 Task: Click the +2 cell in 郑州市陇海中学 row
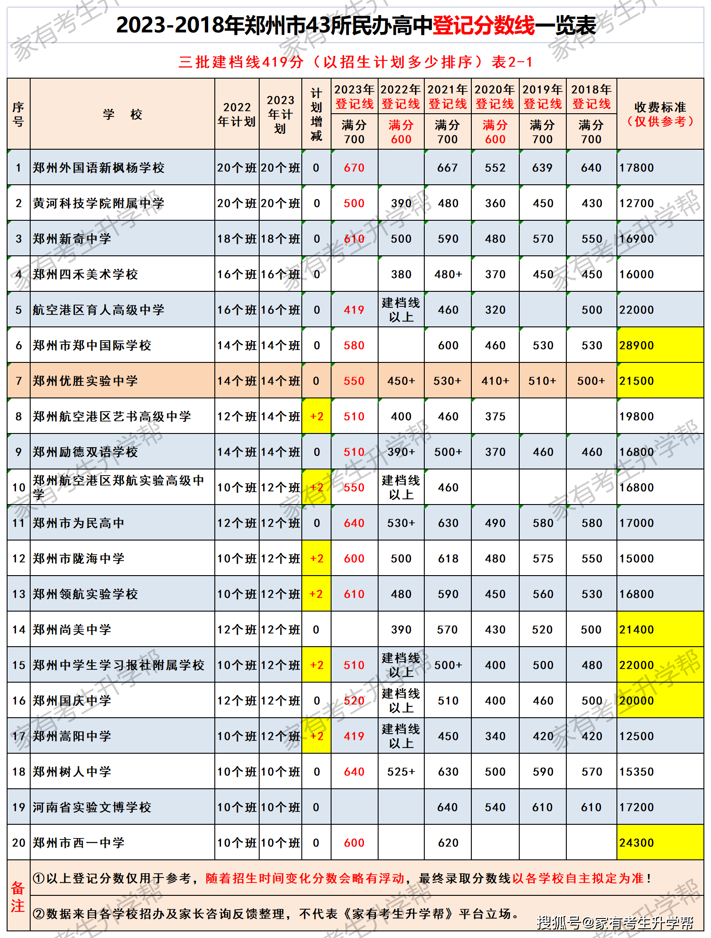point(316,558)
